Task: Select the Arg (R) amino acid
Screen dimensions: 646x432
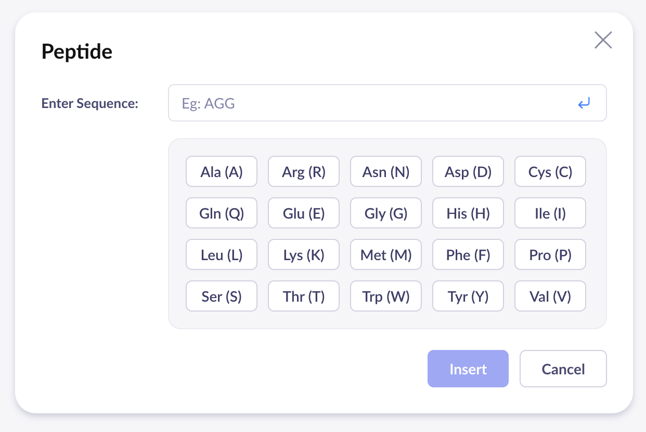Action: (304, 172)
